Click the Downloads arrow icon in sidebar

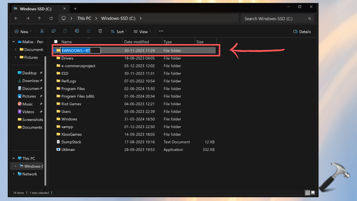pyautogui.click(x=20, y=81)
